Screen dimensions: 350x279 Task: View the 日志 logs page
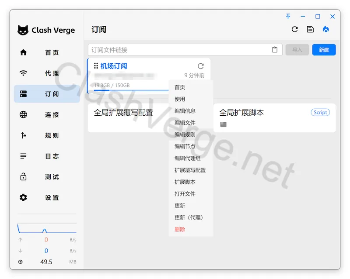[47, 156]
